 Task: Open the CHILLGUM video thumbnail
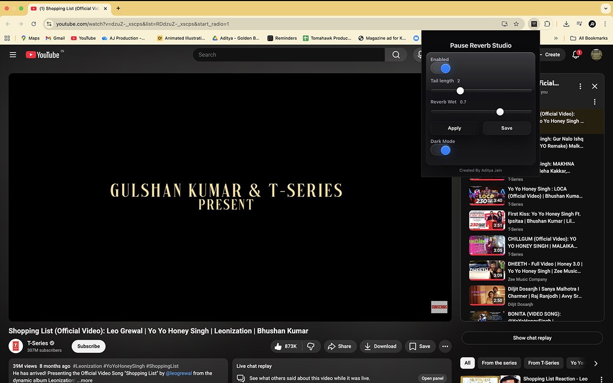point(487,245)
